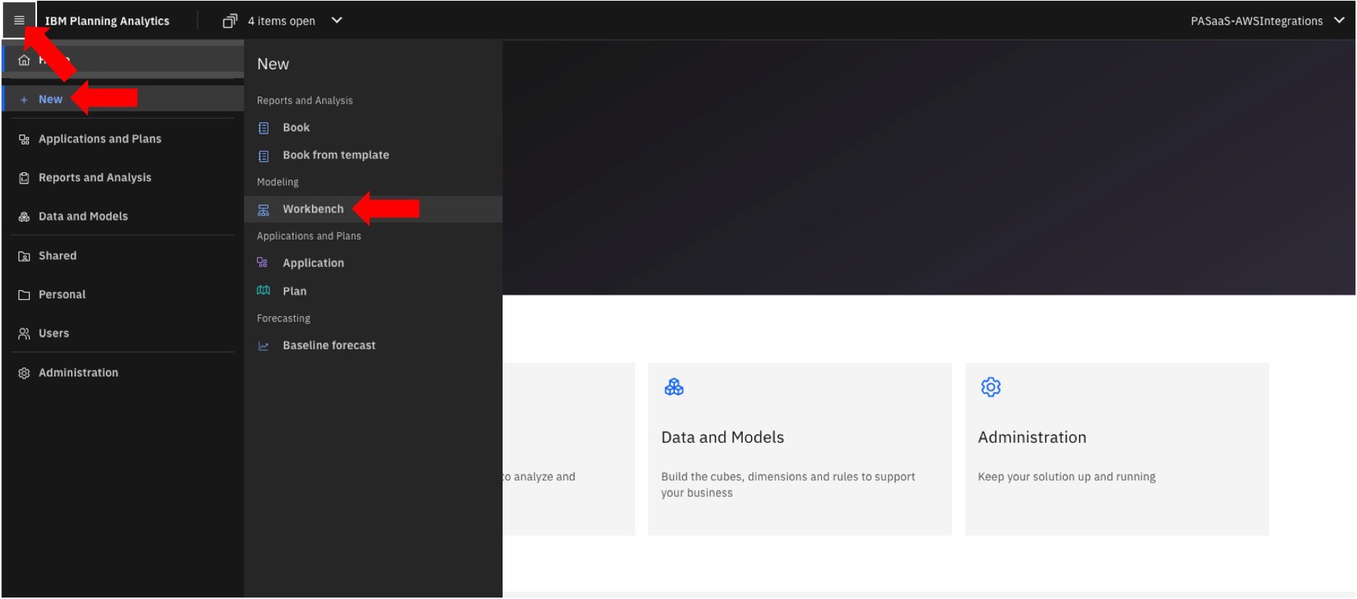This screenshot has width=1357, height=599.
Task: Open the PASaaS-AWSIntegrations environment dropdown
Action: click(x=1266, y=21)
